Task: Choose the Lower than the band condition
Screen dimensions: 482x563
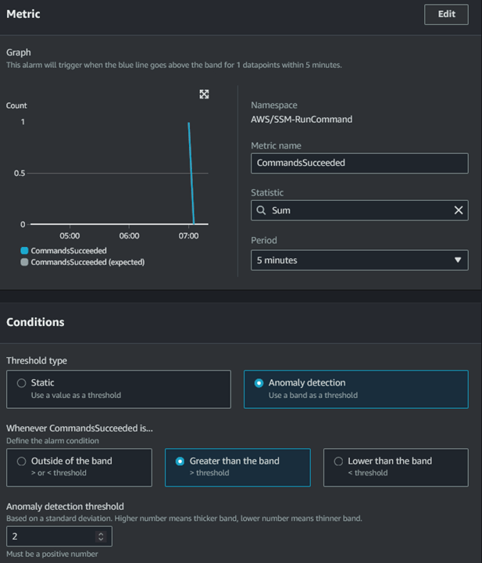Action: [x=338, y=461]
